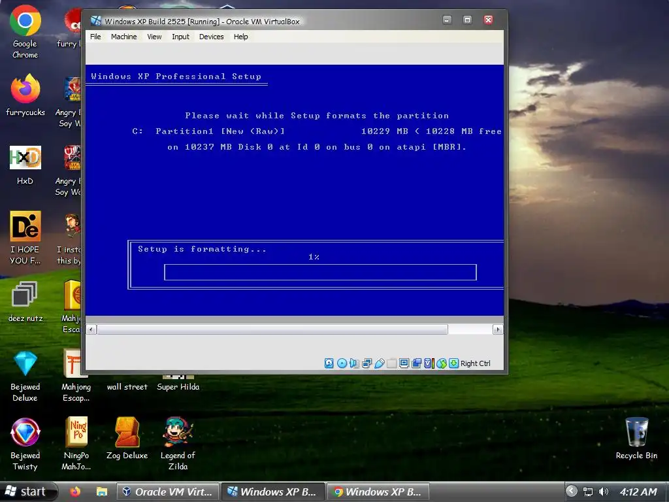Click the 4:12 AM taskbar clock
669x502 pixels.
[x=638, y=492]
